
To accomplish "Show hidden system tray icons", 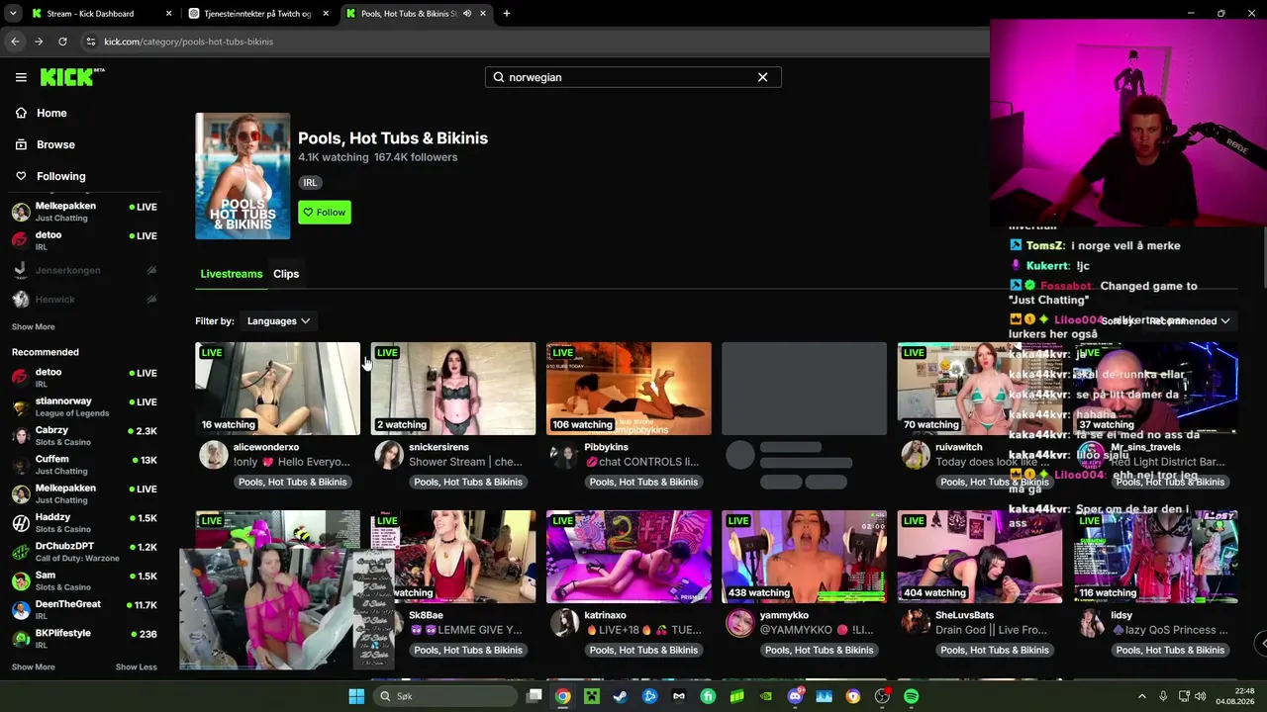I will coord(1141,696).
